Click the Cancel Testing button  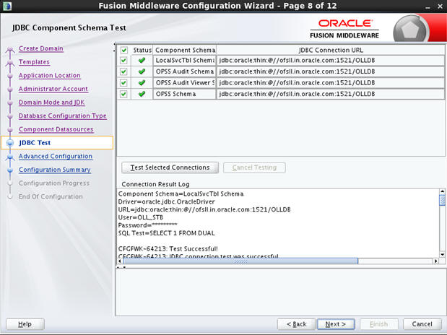click(254, 167)
